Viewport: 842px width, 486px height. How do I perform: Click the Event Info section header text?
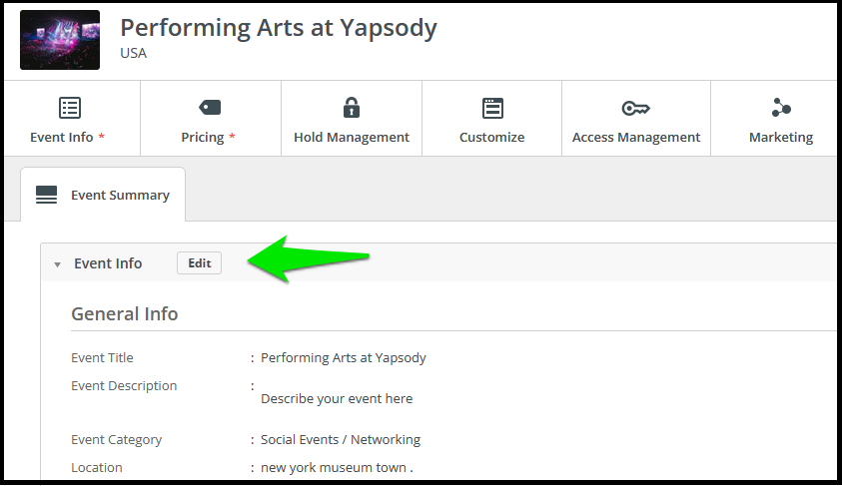point(108,263)
